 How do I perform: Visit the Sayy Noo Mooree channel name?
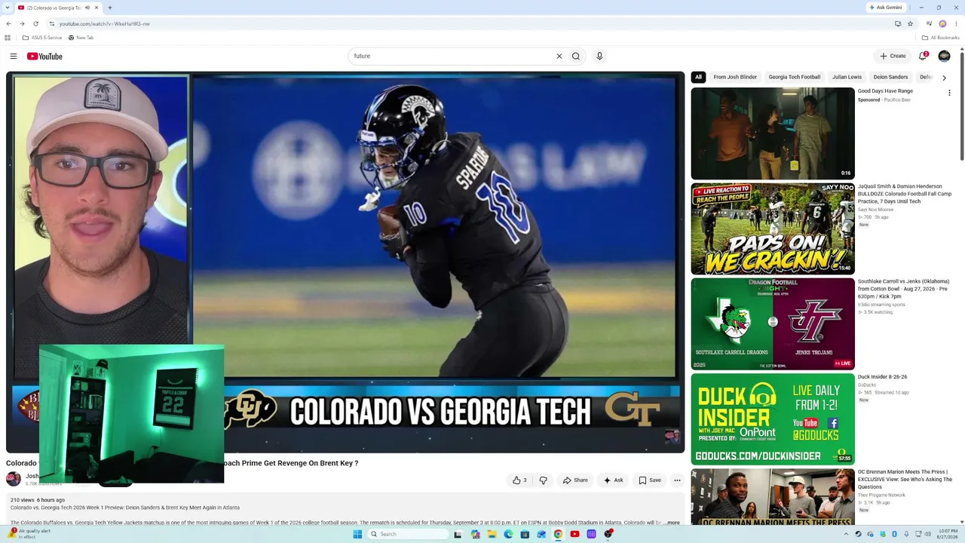tap(875, 210)
